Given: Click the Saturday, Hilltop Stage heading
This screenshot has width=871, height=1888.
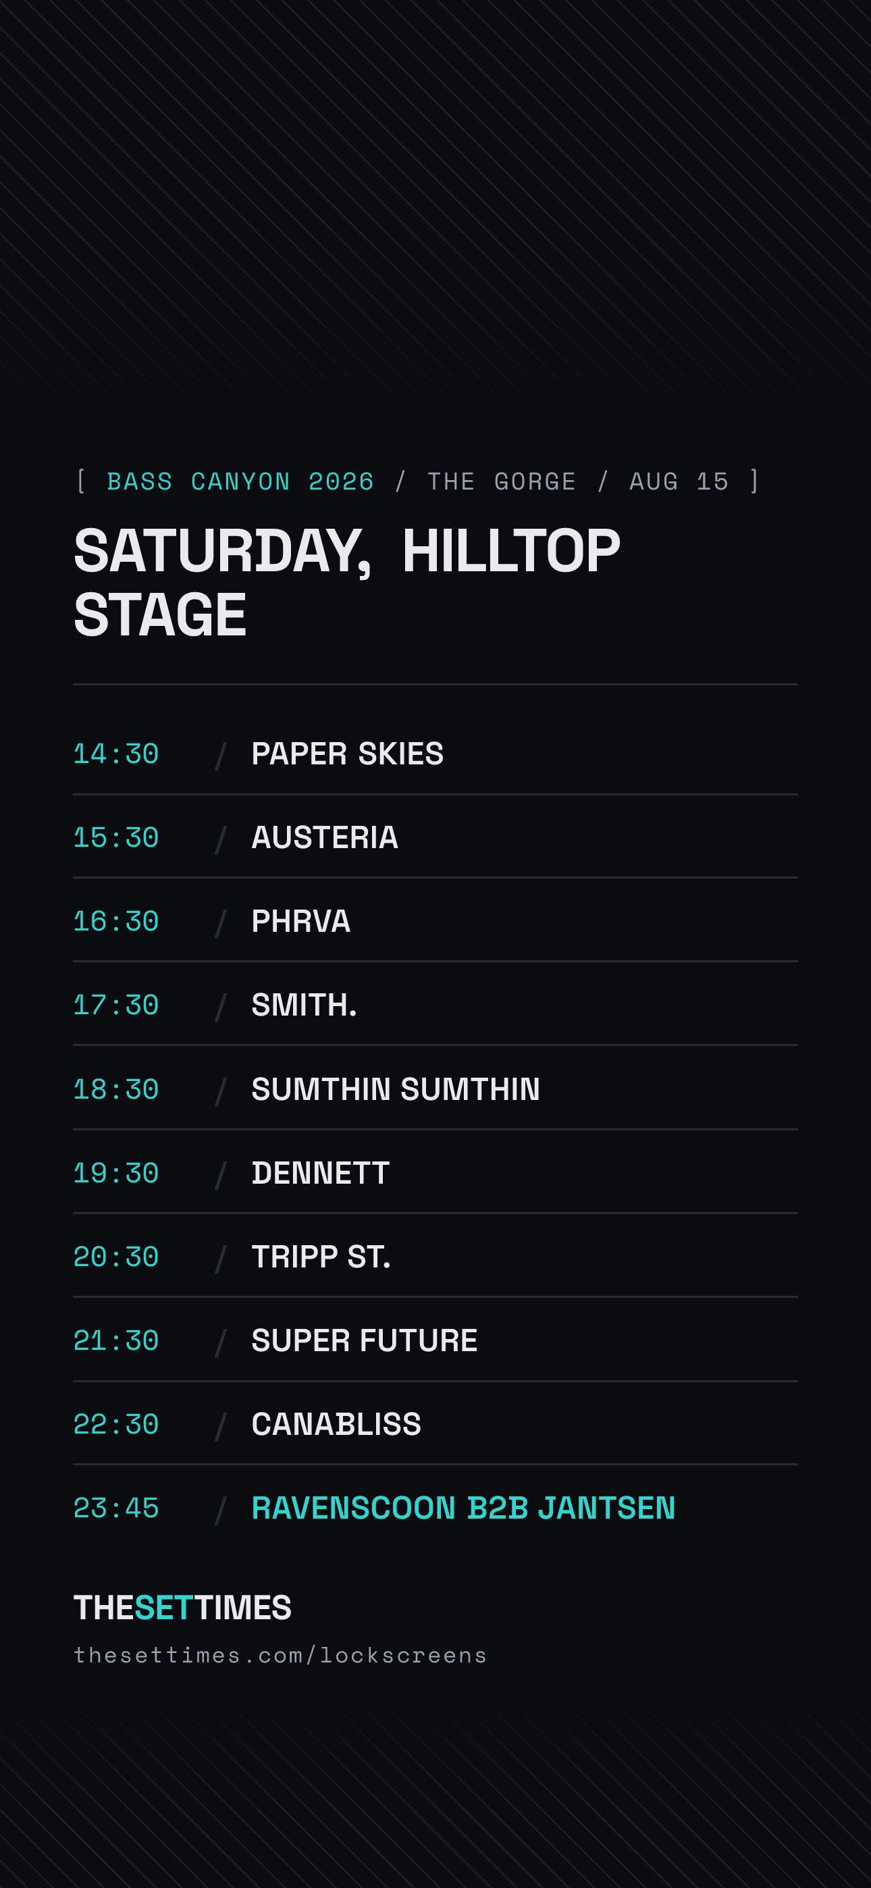Looking at the screenshot, I should click(x=347, y=582).
